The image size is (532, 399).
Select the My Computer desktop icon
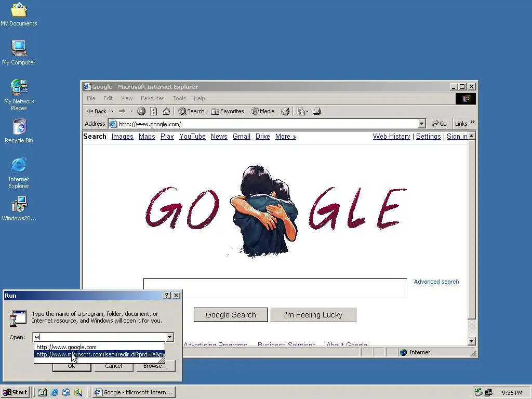click(19, 52)
